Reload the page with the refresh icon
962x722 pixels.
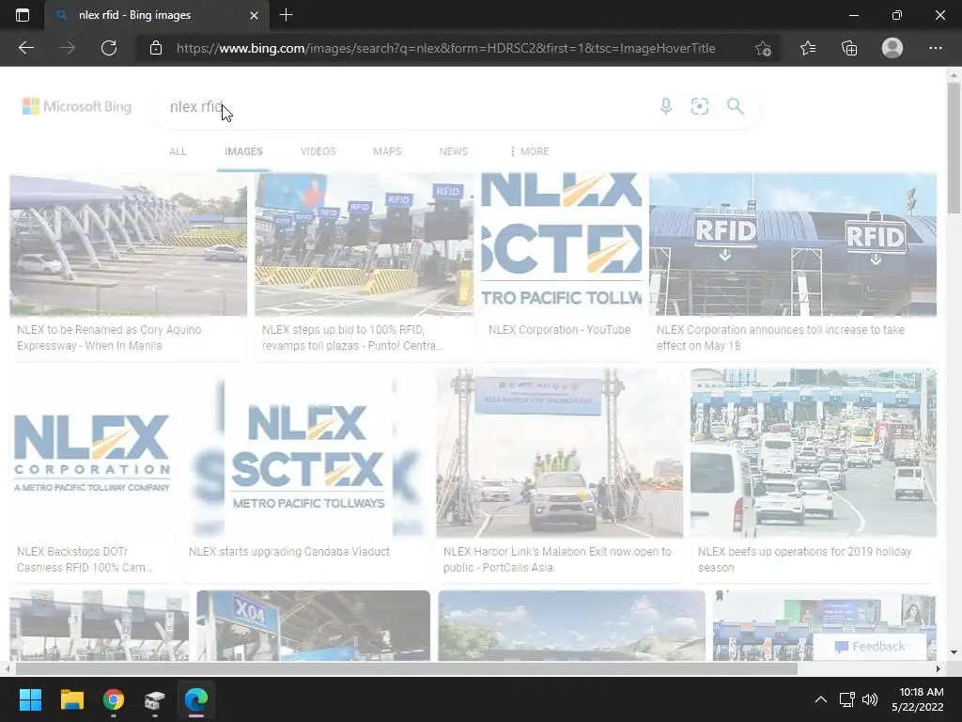pos(109,48)
